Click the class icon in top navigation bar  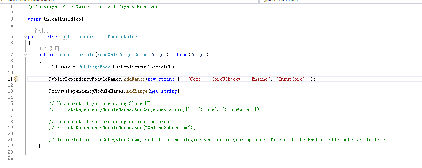click(x=264, y=1)
